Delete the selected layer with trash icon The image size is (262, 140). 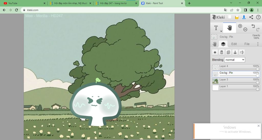[222, 52]
